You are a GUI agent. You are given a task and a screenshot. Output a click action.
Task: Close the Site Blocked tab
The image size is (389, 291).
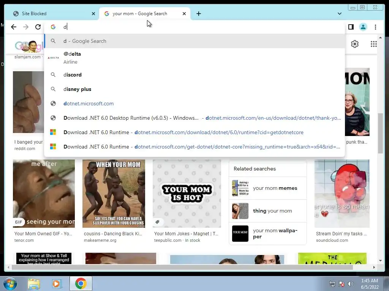point(93,14)
